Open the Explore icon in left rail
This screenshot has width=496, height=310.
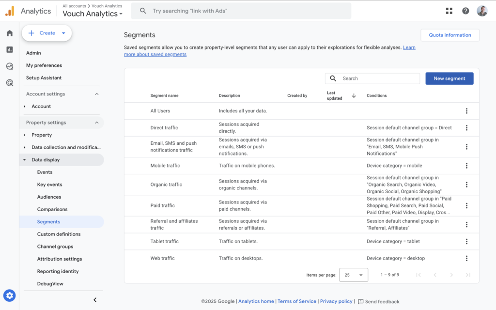tap(10, 66)
